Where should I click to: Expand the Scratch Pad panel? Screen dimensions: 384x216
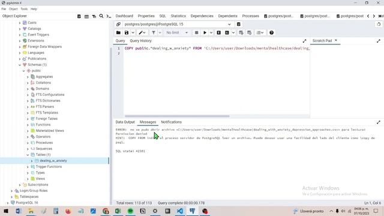(379, 41)
